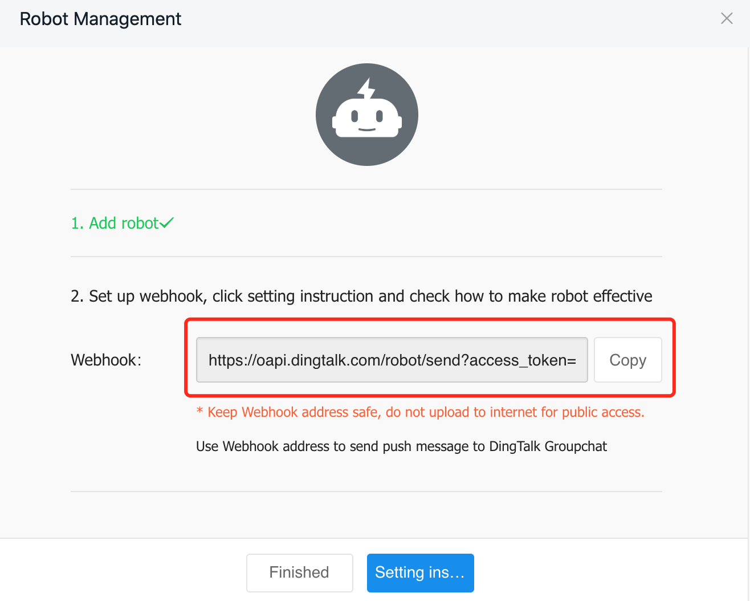The width and height of the screenshot is (750, 601).
Task: Copy the webhook address
Action: tap(628, 360)
